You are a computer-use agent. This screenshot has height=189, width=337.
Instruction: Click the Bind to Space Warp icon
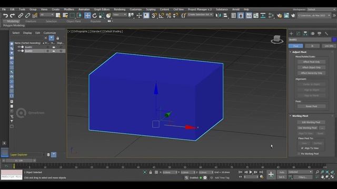click(x=35, y=15)
